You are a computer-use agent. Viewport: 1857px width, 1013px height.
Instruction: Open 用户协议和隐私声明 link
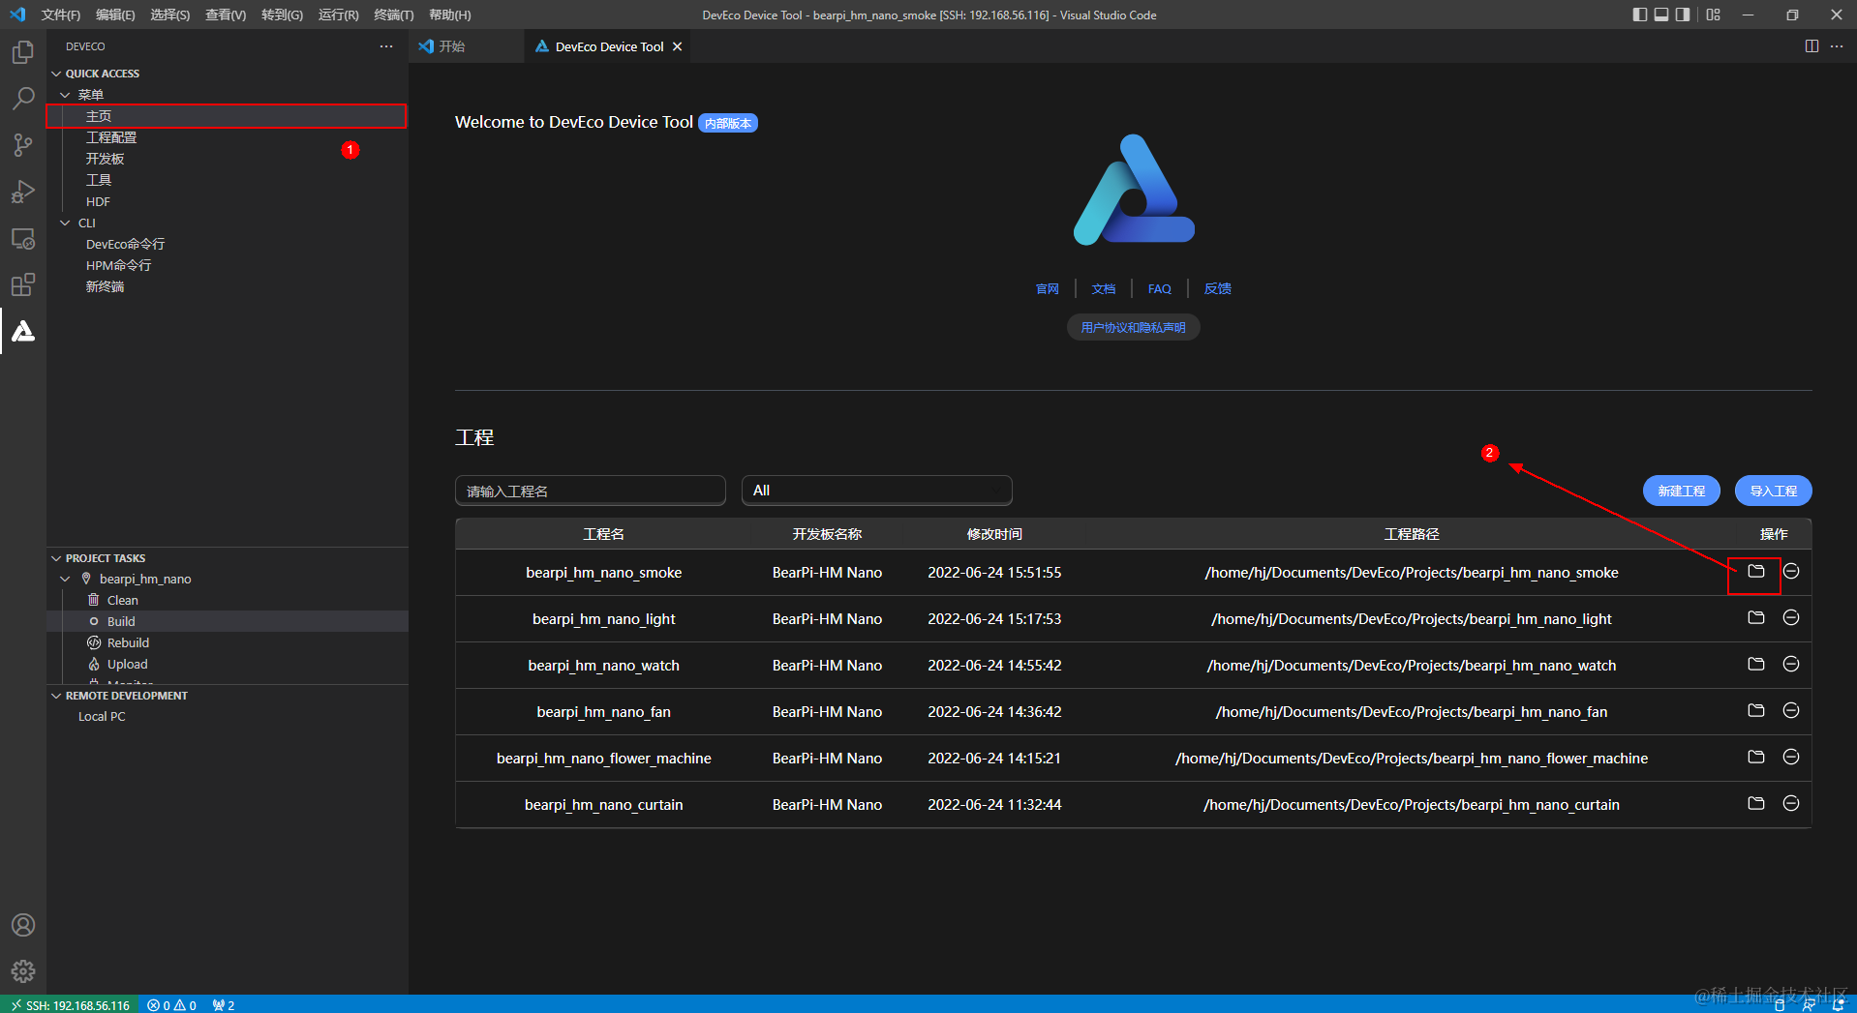pos(1134,327)
